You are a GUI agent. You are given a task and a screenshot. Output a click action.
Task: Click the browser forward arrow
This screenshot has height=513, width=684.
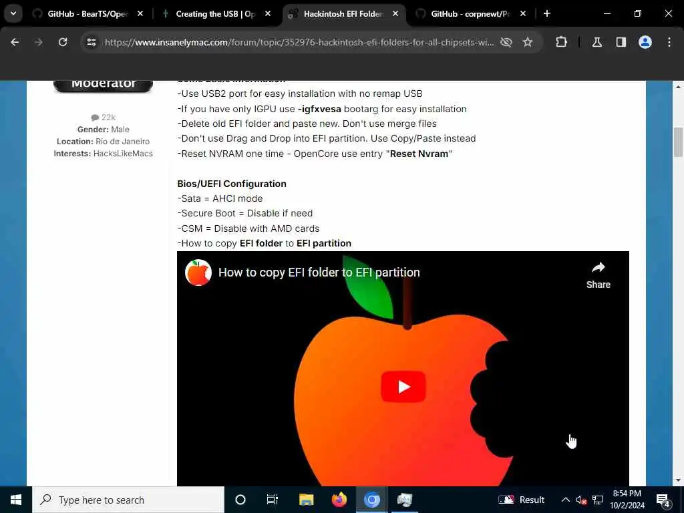point(39,42)
